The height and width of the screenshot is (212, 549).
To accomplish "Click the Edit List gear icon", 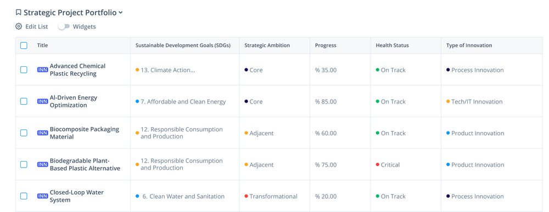I will (x=19, y=26).
